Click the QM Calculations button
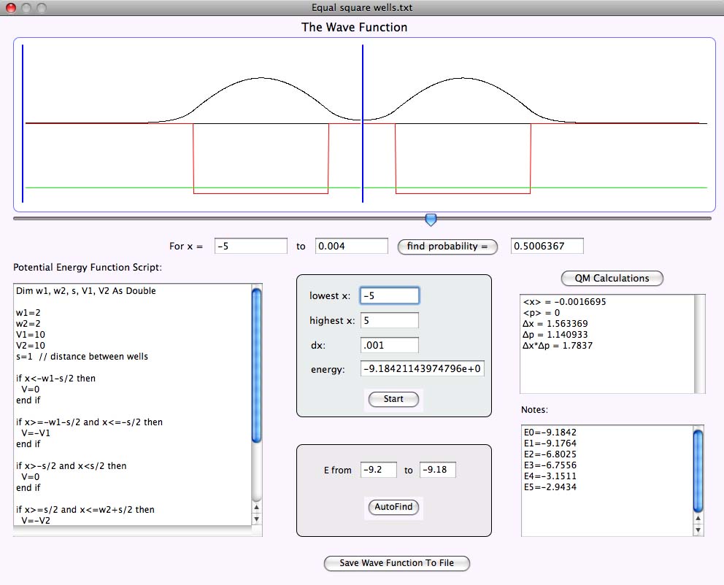This screenshot has height=585, width=724. [x=612, y=278]
